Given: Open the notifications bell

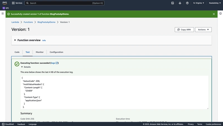Looking at the screenshot, I should pos(180,3).
